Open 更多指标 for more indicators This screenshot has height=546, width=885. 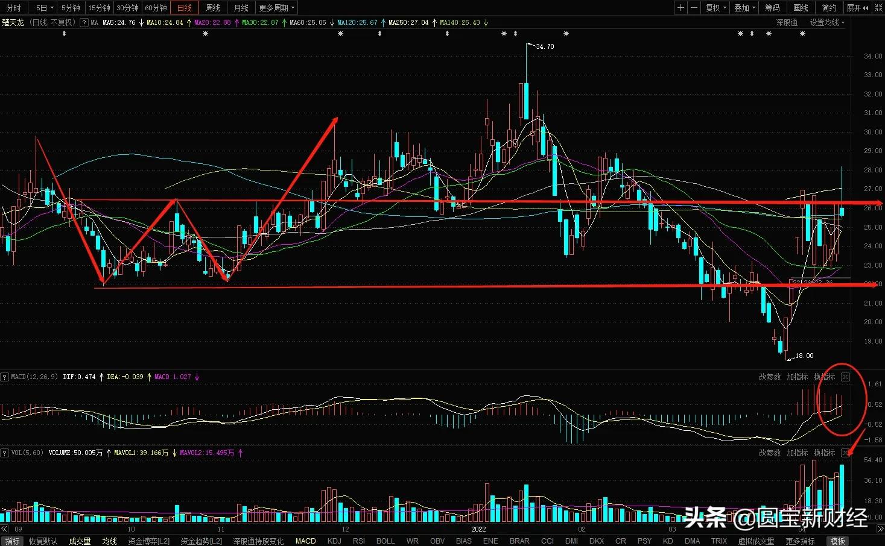pos(801,541)
